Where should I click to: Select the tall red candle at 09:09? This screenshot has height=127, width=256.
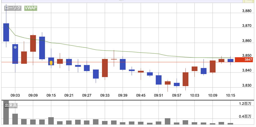(x=33, y=43)
